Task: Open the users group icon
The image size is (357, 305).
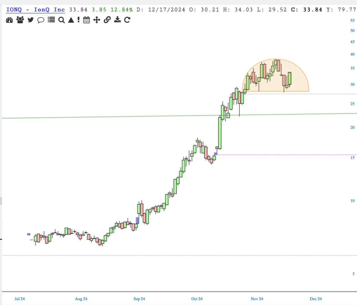Action: pyautogui.click(x=20, y=20)
